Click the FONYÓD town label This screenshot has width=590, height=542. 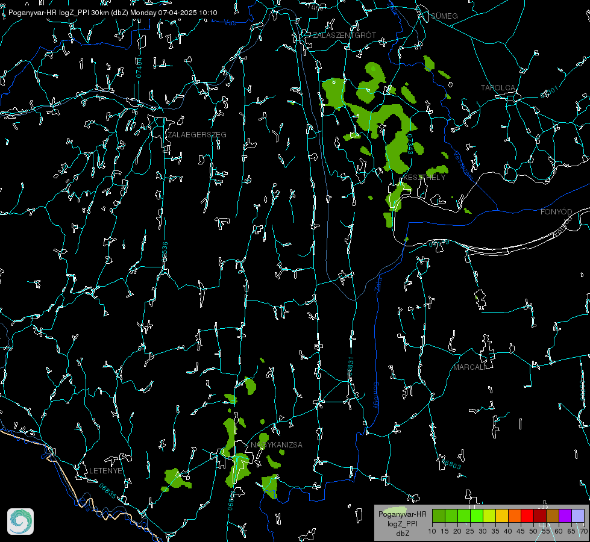(556, 212)
